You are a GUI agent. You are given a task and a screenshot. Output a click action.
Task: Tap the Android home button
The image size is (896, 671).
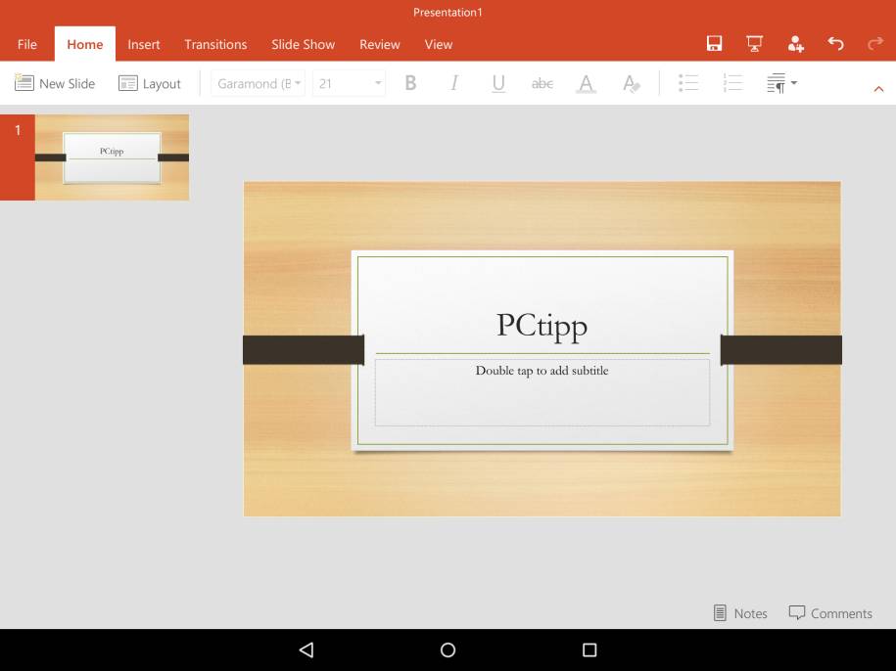448,649
